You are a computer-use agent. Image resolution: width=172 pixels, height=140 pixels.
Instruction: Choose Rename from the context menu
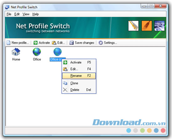(x=79, y=76)
